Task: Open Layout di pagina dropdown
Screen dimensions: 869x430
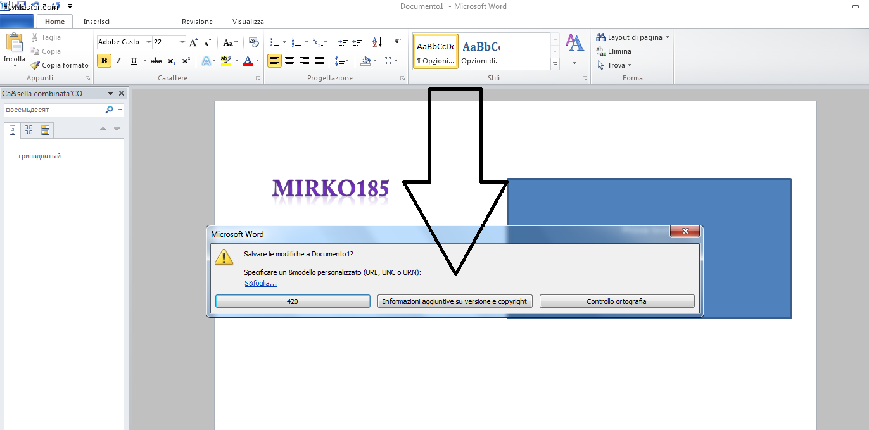Action: [632, 37]
